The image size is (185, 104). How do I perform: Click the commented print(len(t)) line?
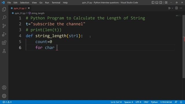point(44,30)
